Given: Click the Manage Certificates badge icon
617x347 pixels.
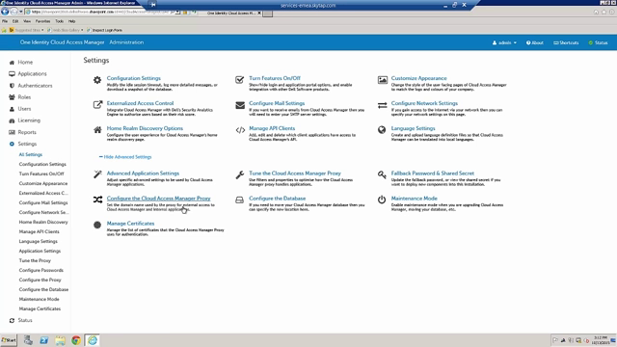Looking at the screenshot, I should (x=97, y=225).
